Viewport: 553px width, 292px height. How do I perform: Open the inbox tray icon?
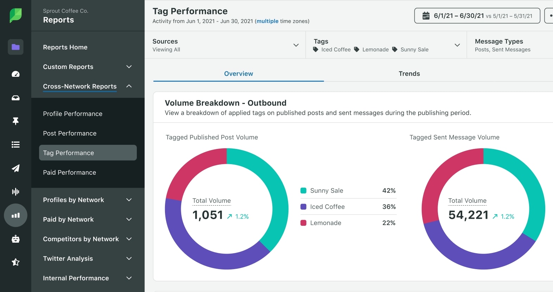(x=15, y=98)
